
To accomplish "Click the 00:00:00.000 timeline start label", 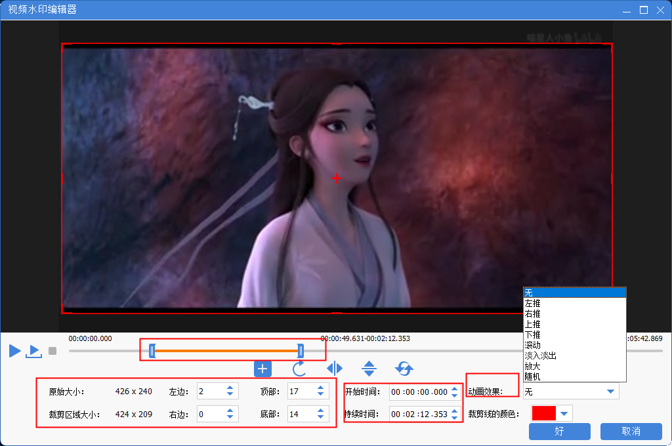I will point(90,338).
